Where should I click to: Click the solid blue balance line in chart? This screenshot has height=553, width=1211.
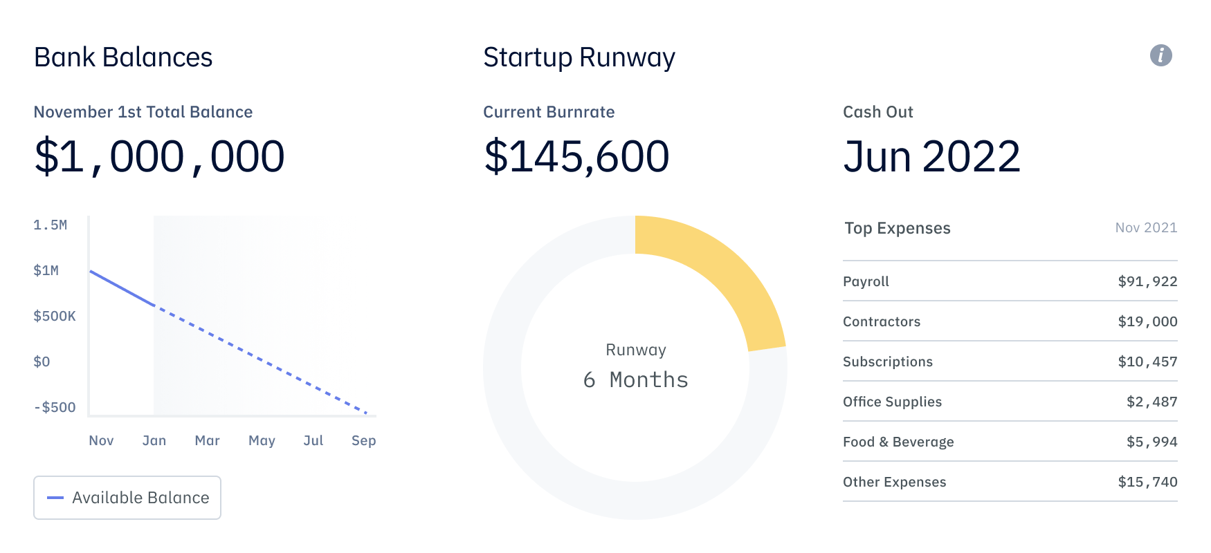[122, 288]
